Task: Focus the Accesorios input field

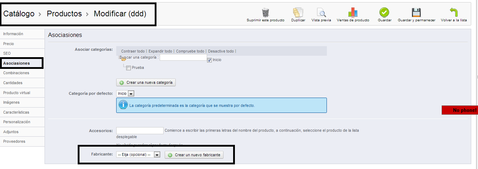Action: [140, 131]
